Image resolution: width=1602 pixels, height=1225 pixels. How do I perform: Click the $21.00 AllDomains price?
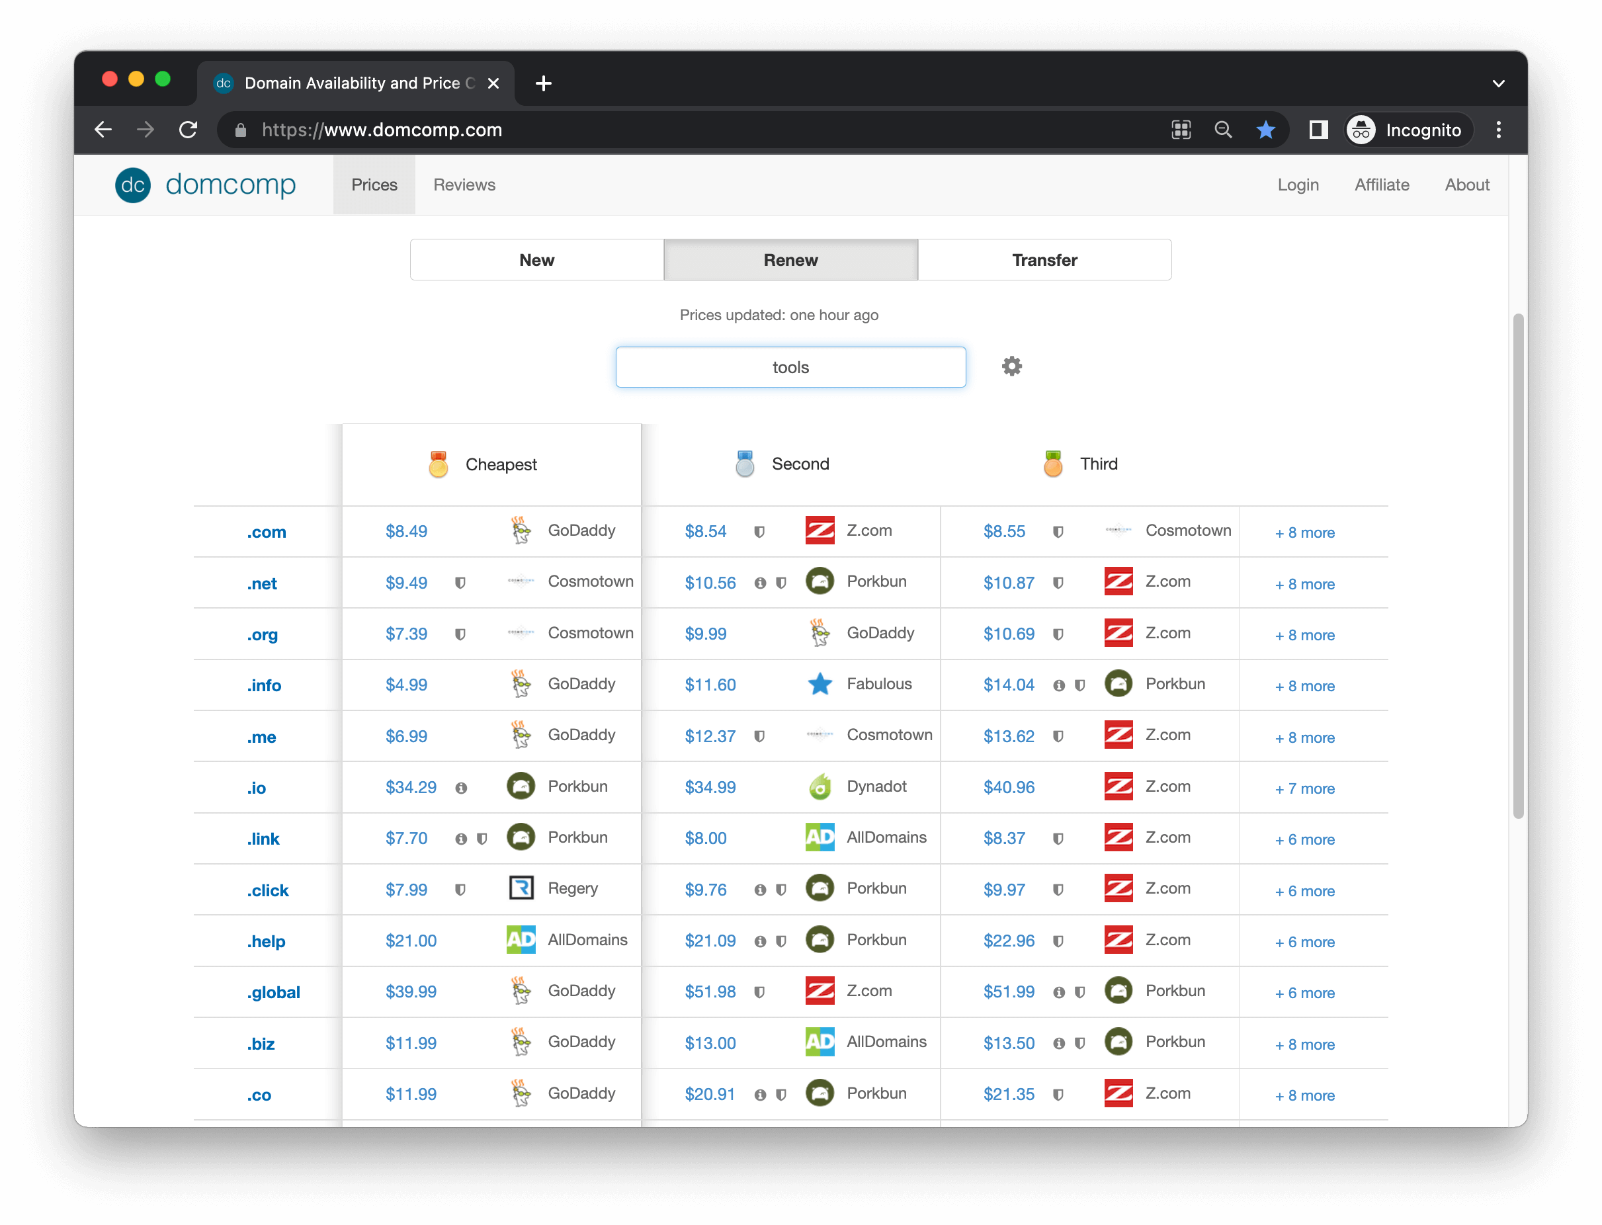tap(411, 941)
